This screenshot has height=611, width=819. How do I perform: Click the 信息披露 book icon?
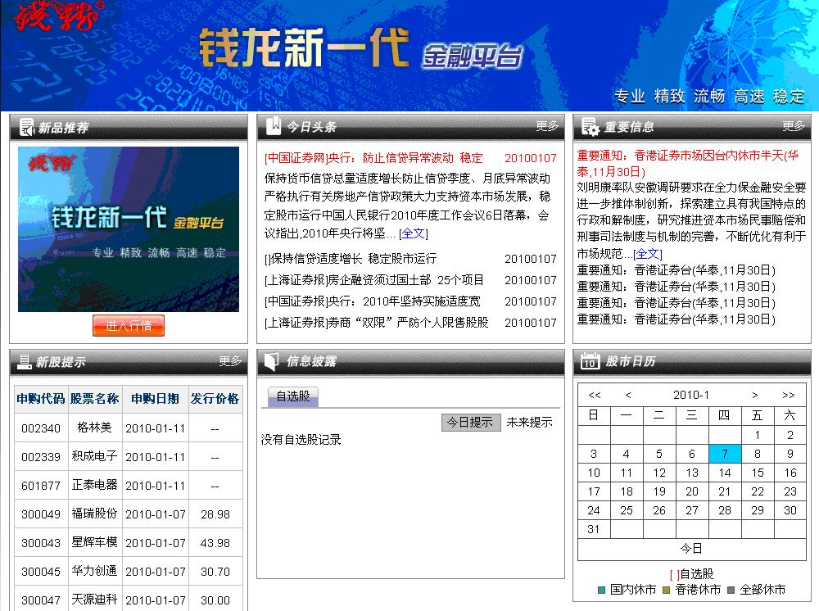tap(272, 361)
